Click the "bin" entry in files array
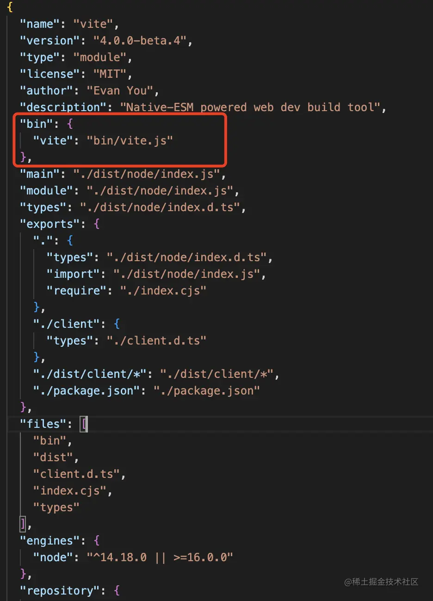 50,441
